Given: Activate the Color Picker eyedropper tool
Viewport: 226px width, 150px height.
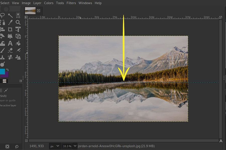Looking at the screenshot, I should click(x=11, y=22).
